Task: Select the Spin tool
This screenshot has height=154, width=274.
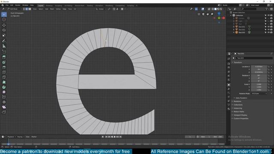Action: [4, 87]
